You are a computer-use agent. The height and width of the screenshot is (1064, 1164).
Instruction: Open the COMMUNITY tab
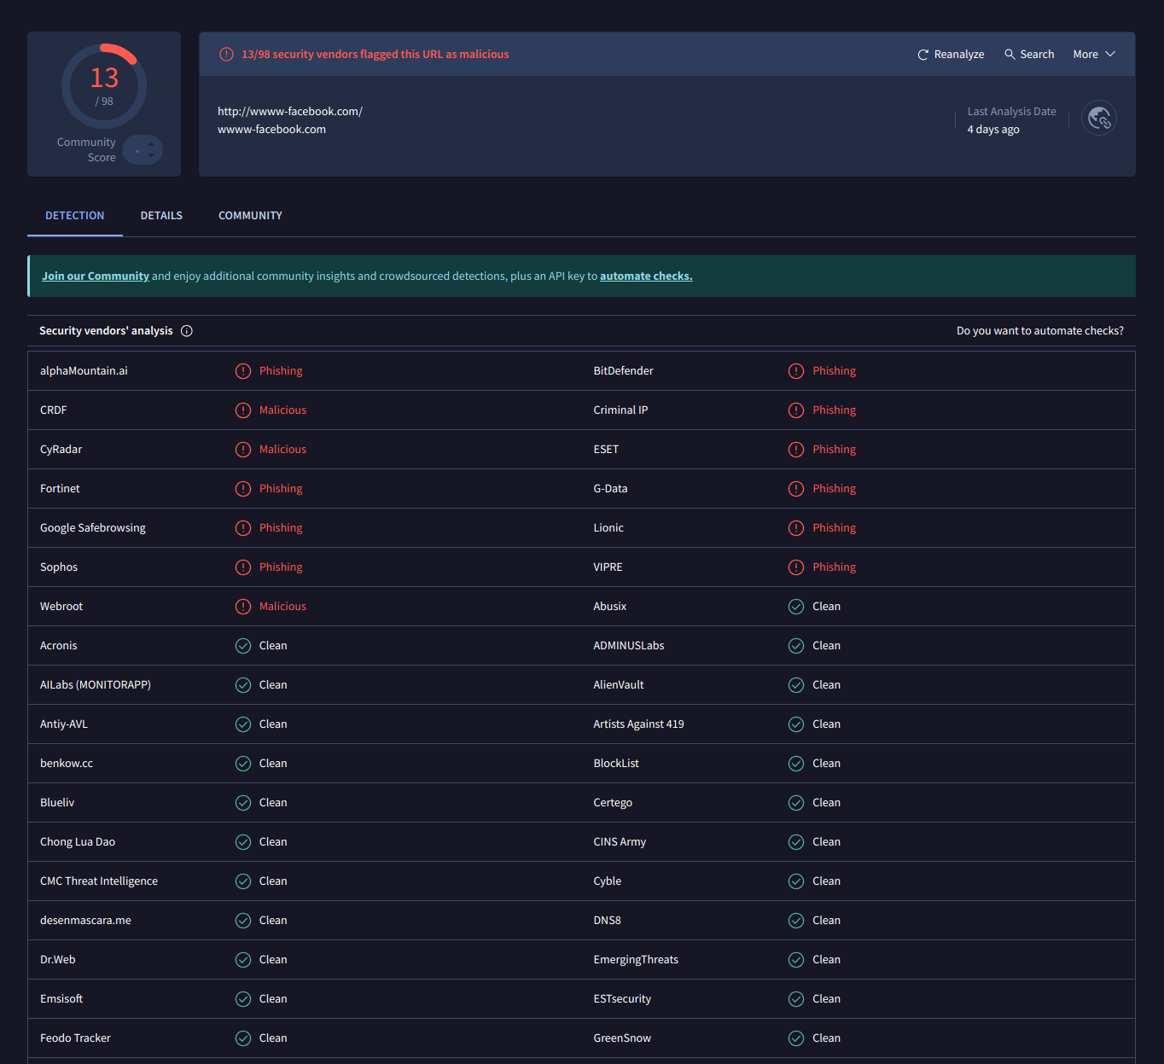click(x=250, y=216)
